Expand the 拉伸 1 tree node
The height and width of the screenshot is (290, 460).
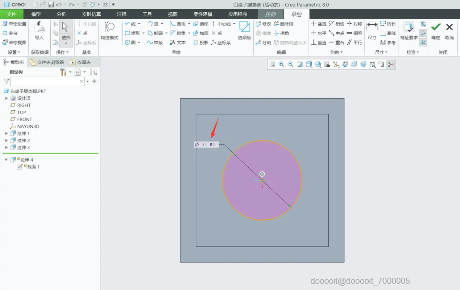tap(6, 134)
